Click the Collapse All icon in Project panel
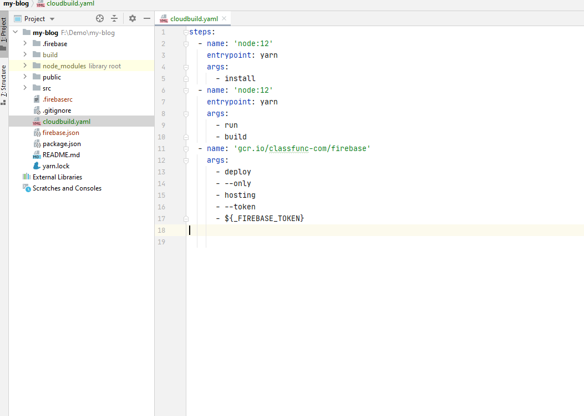Screen dimensions: 584x416 coord(114,18)
